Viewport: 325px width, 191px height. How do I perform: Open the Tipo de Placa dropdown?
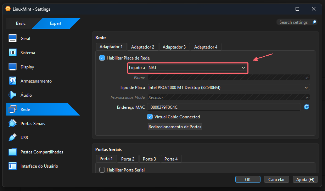229,88
